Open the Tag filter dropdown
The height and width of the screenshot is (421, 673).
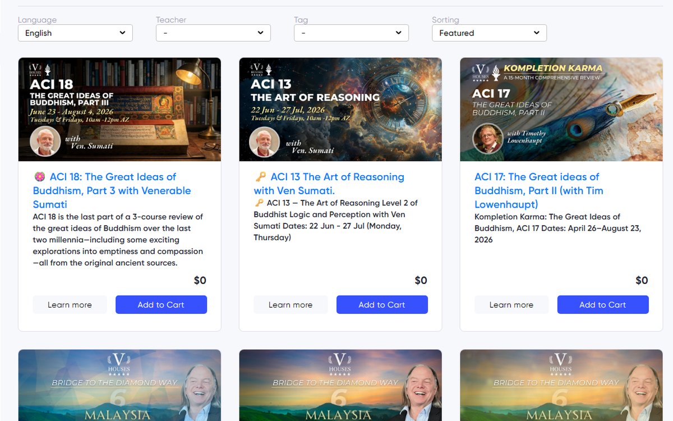pos(351,33)
